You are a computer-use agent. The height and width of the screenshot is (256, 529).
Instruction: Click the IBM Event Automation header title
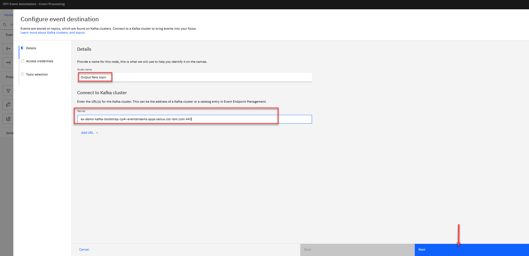(x=34, y=4)
